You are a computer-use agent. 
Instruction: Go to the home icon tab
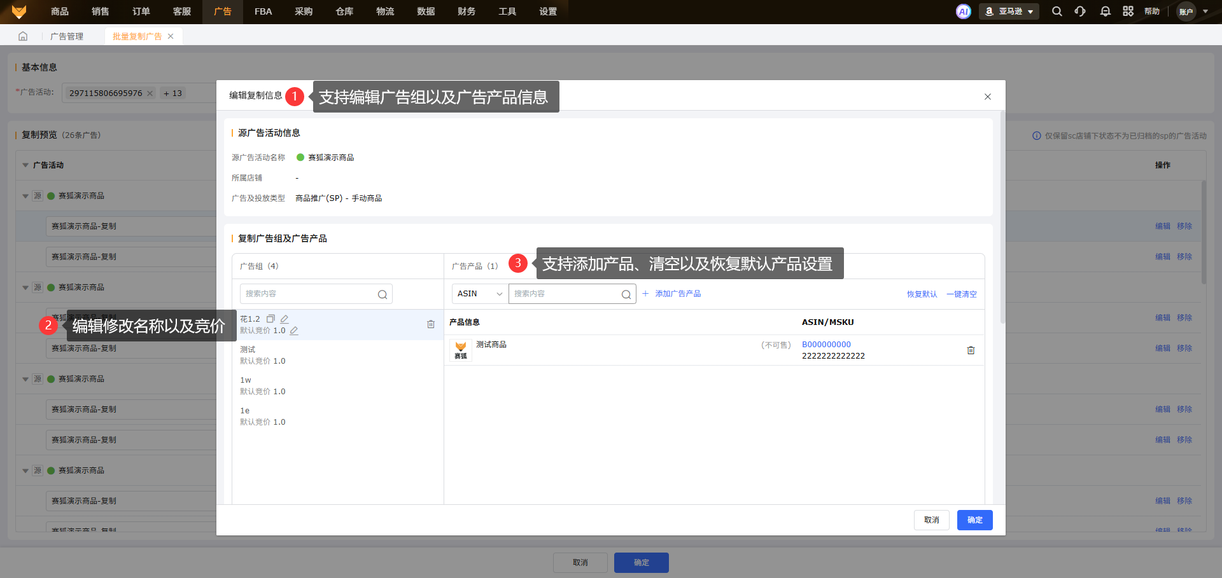(23, 36)
